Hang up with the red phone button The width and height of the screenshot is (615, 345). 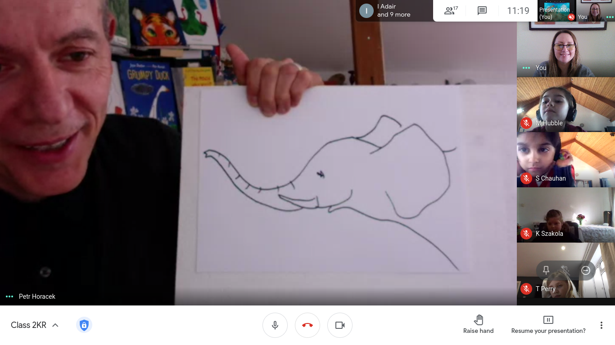point(307,325)
